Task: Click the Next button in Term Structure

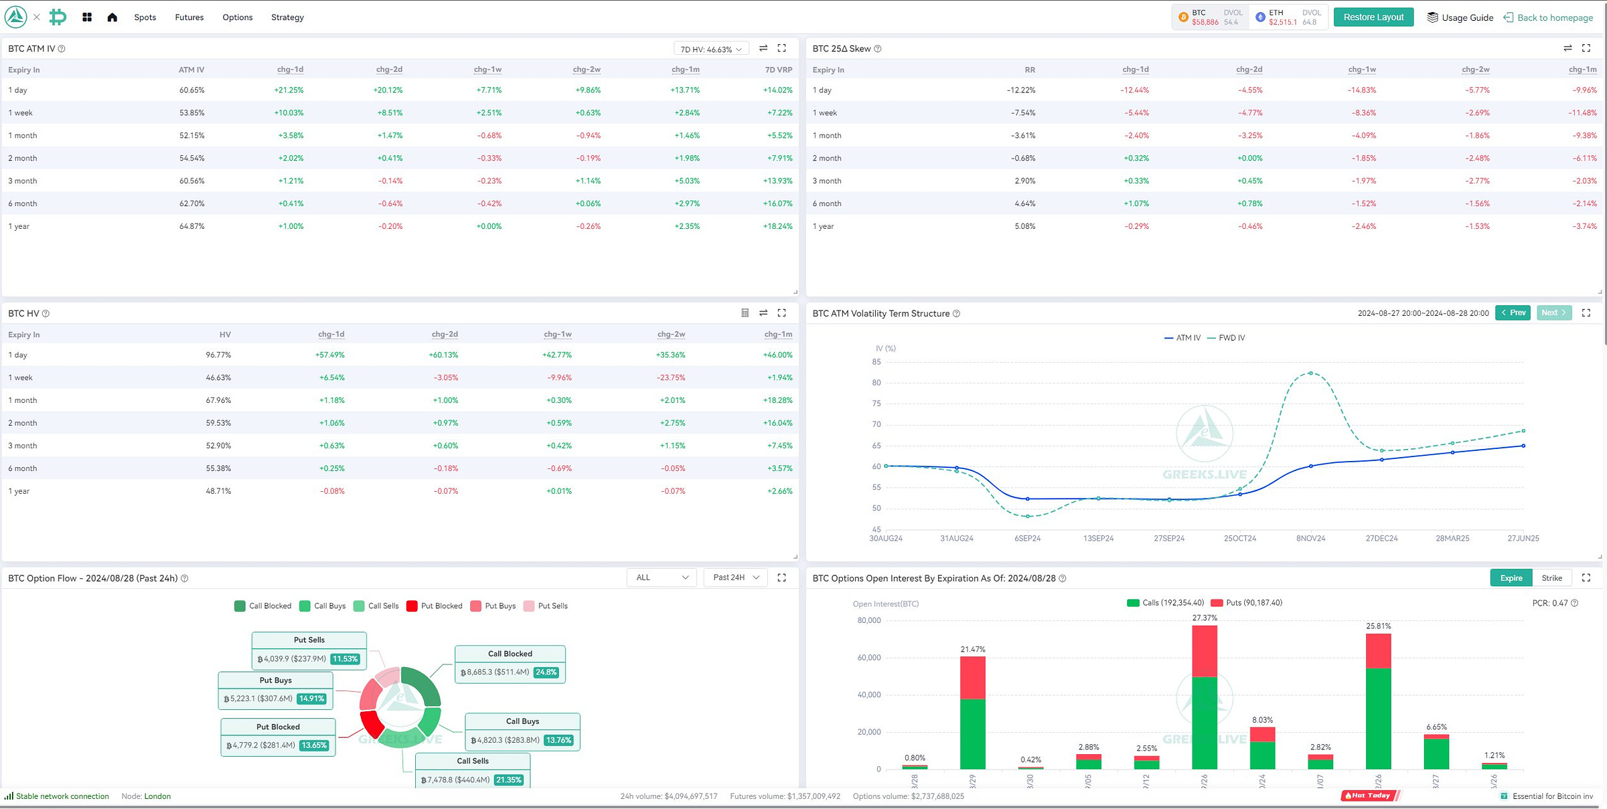Action: tap(1554, 312)
